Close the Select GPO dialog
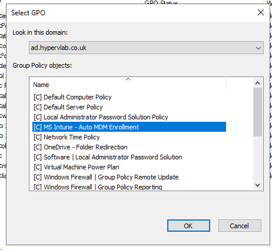 [261, 12]
